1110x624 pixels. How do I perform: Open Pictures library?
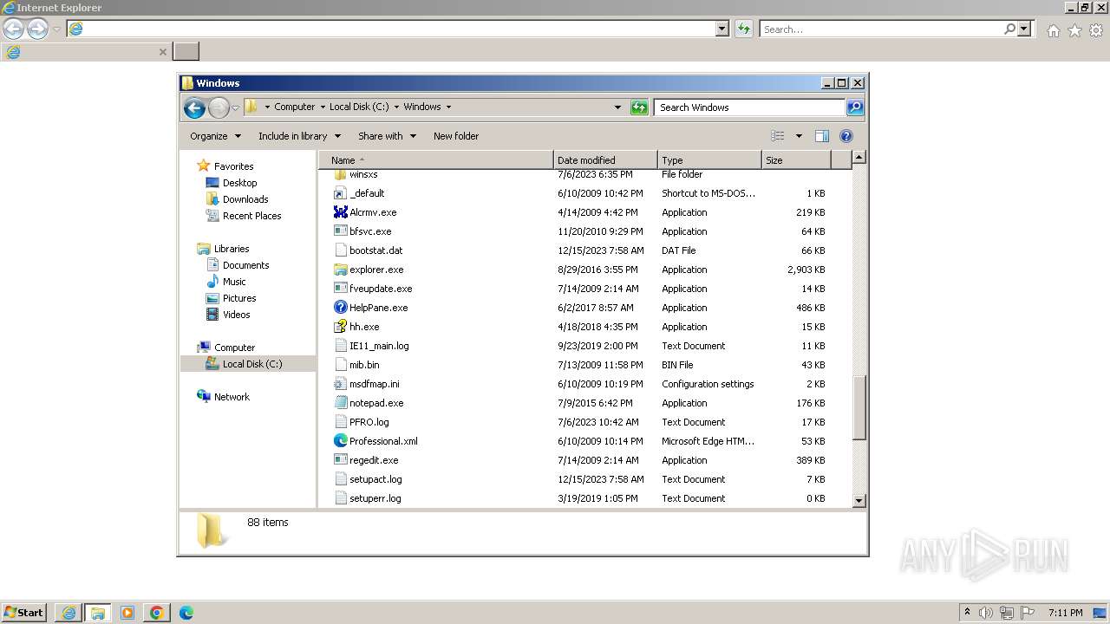pos(231,298)
